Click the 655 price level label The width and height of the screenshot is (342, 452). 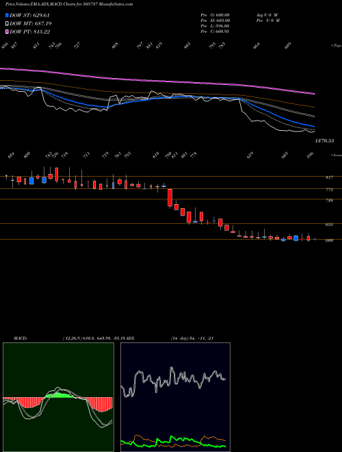click(329, 225)
